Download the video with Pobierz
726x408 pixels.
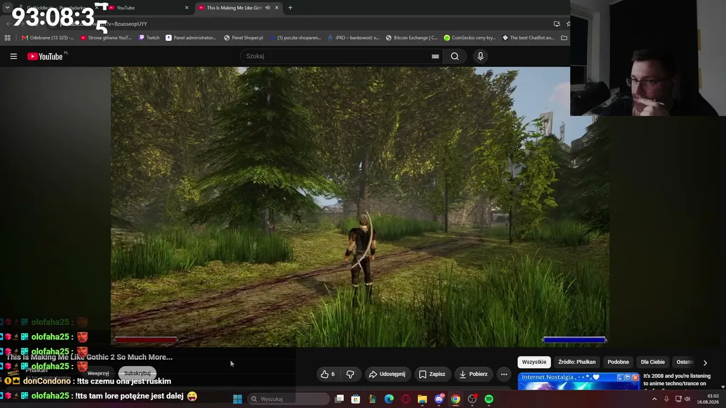click(474, 374)
